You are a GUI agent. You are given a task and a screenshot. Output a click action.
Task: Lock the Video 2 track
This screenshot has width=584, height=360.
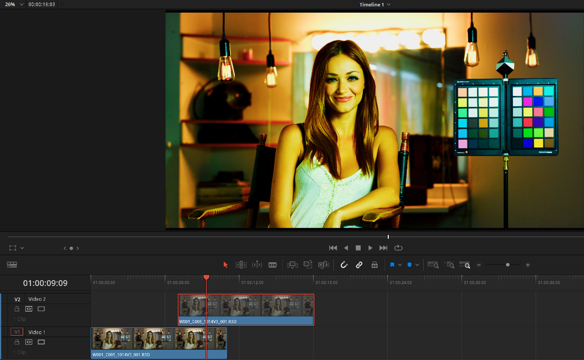pos(17,309)
